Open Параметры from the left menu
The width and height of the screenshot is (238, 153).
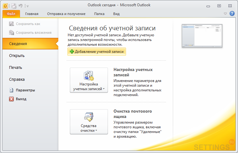pos(25,90)
